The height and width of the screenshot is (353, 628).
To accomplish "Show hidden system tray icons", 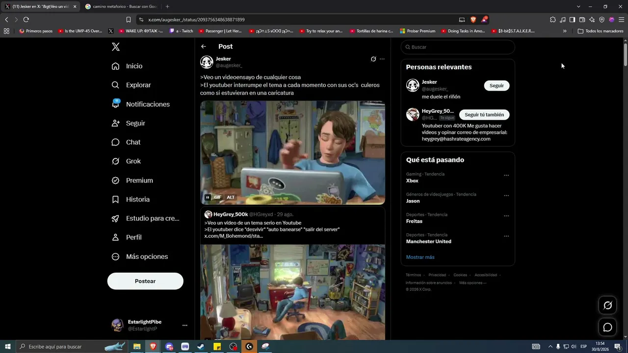I will [x=550, y=347].
